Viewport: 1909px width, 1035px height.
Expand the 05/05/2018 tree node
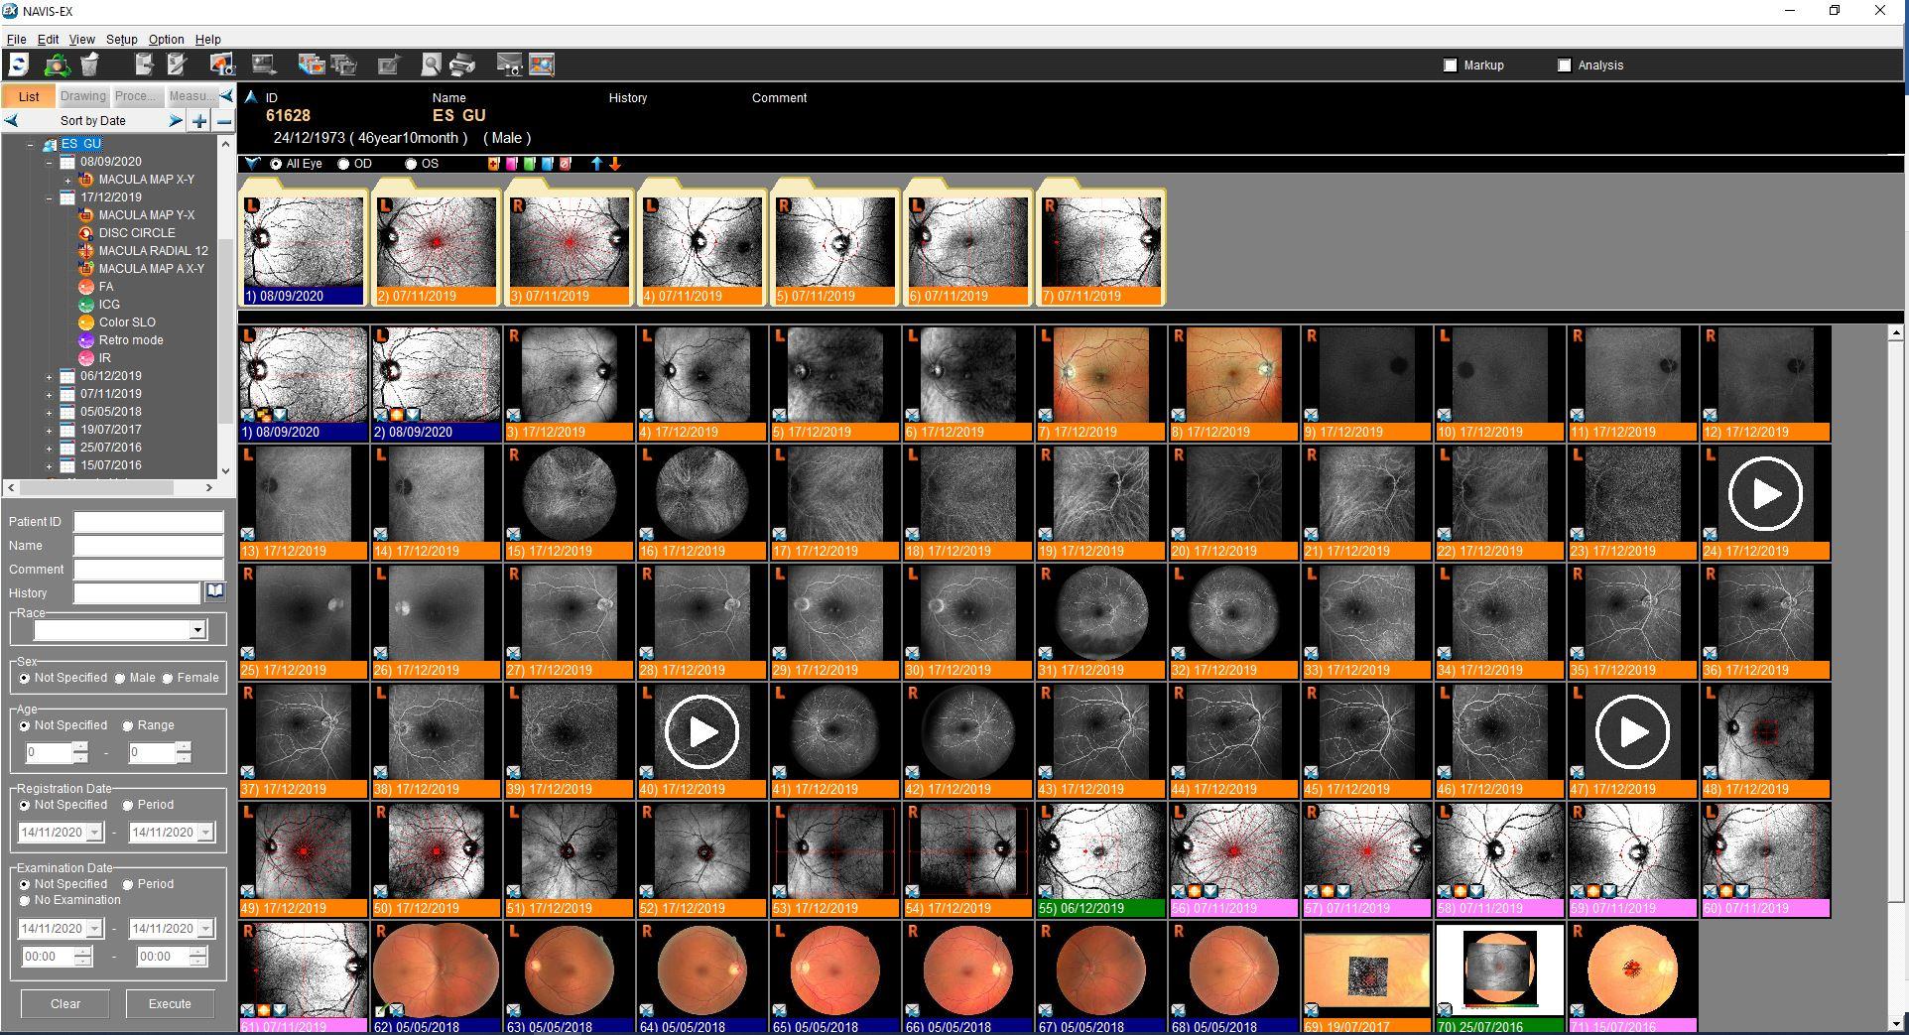(x=50, y=412)
